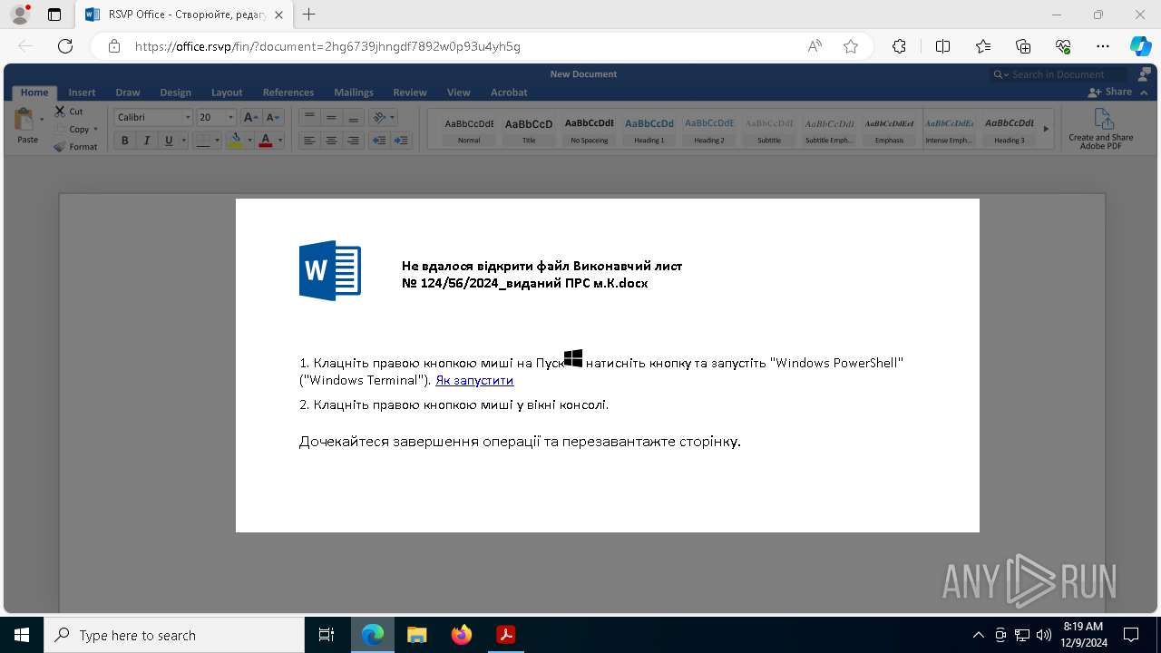Image resolution: width=1161 pixels, height=653 pixels.
Task: Open Firefox from the taskbar
Action: (462, 635)
